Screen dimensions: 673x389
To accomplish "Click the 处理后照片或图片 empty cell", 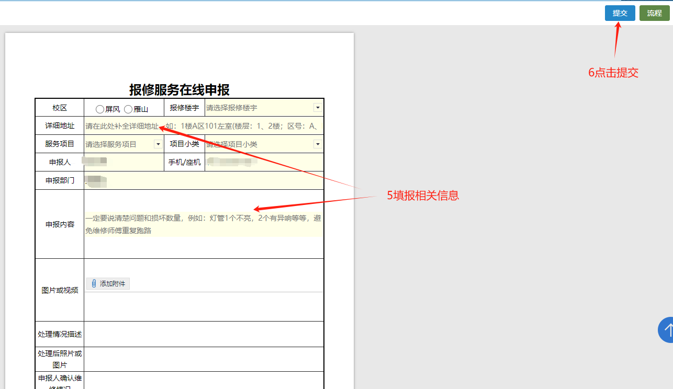I will tap(204, 359).
